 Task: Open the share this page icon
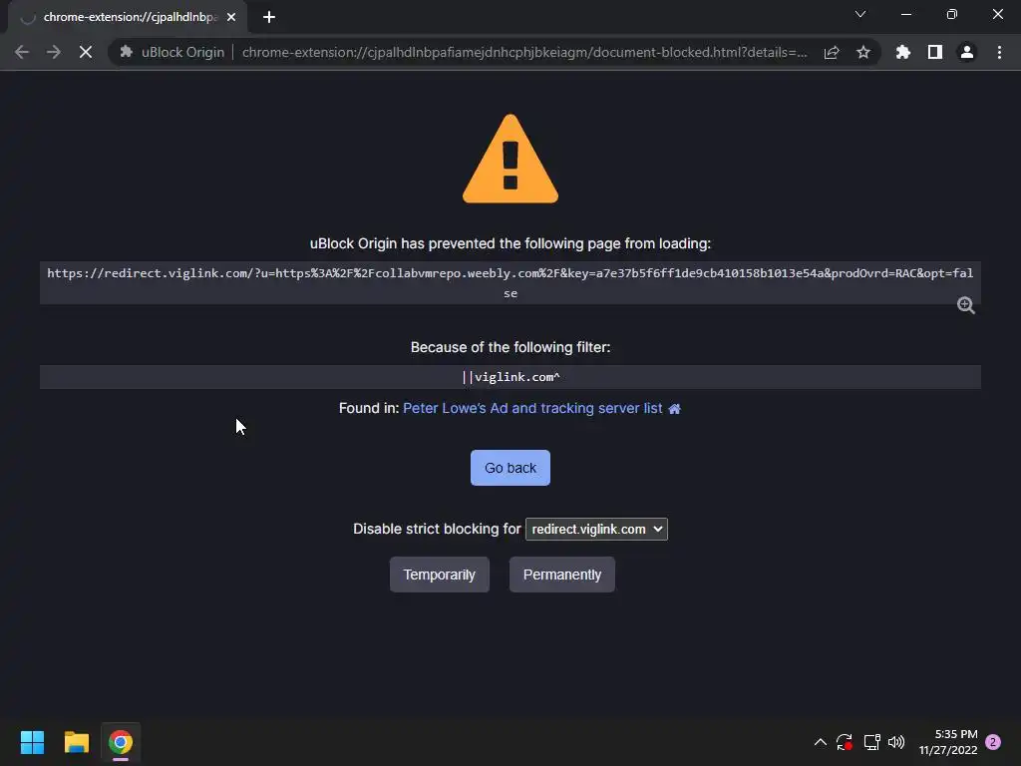click(x=832, y=52)
